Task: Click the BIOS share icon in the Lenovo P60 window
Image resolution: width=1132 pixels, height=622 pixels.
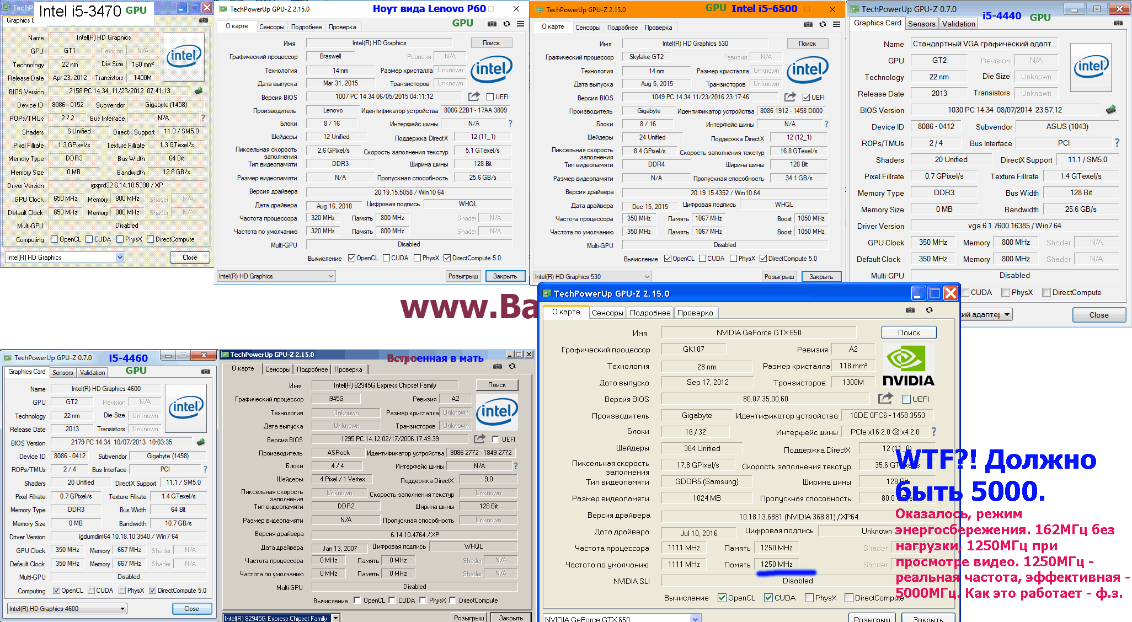Action: point(474,96)
